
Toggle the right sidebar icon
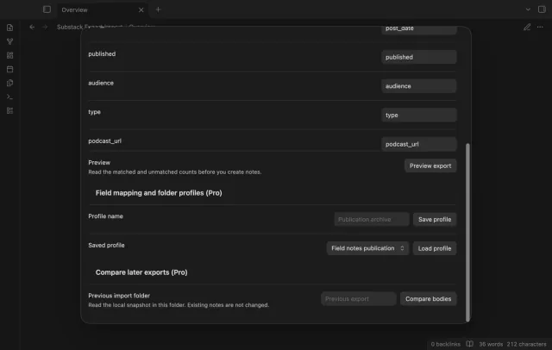click(542, 9)
